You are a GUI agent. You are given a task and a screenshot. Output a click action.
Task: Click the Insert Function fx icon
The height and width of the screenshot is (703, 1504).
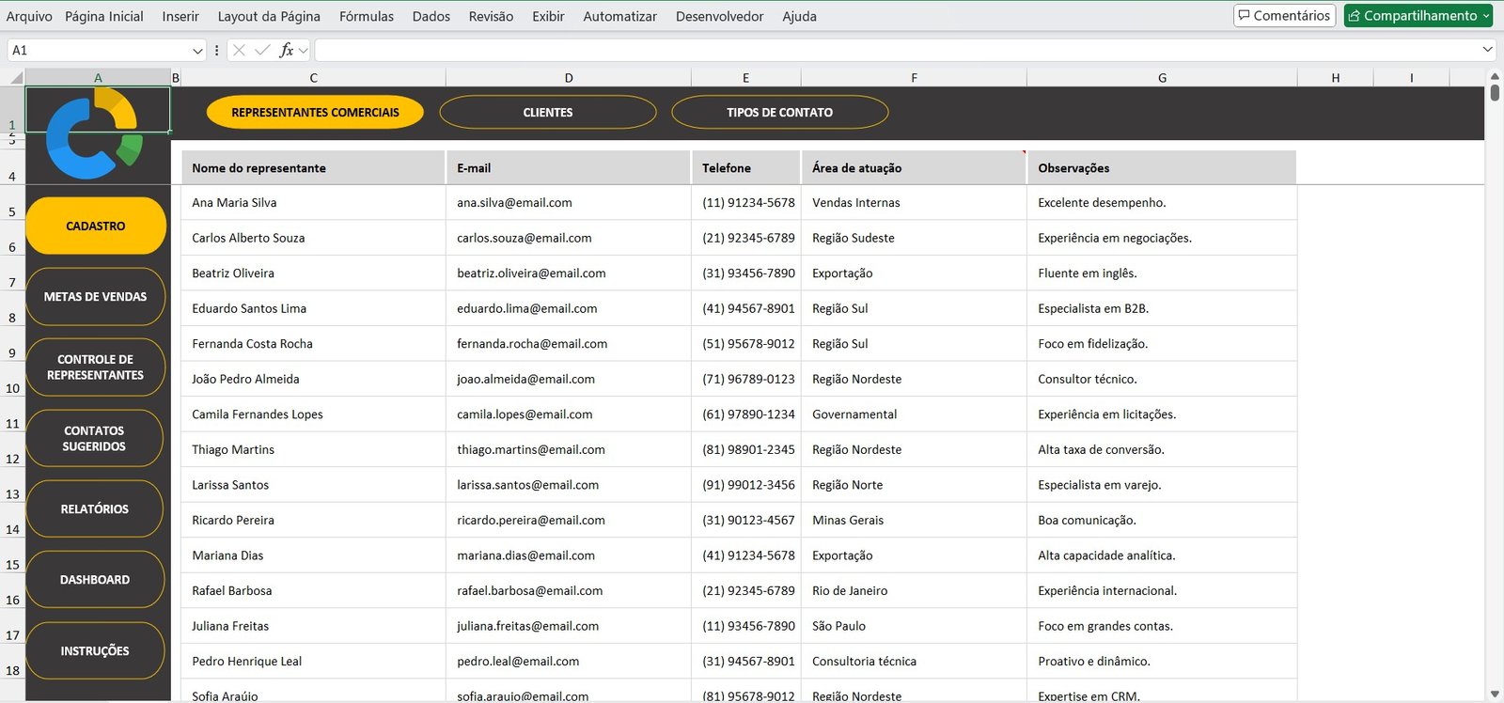287,50
